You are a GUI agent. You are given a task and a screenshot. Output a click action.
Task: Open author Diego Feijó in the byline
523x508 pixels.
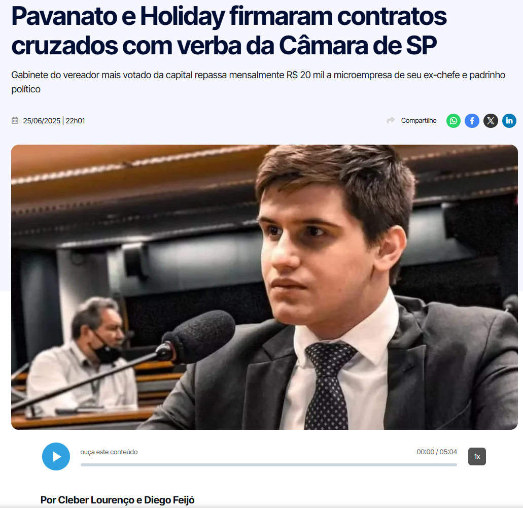pos(169,500)
